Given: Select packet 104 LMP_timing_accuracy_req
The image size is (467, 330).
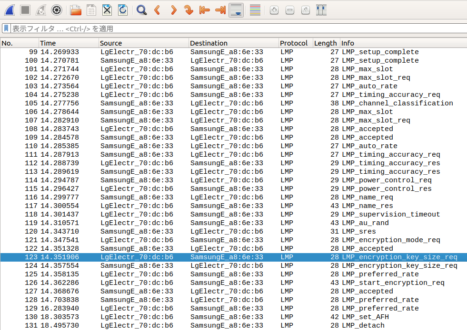Looking at the screenshot, I should pyautogui.click(x=233, y=95).
